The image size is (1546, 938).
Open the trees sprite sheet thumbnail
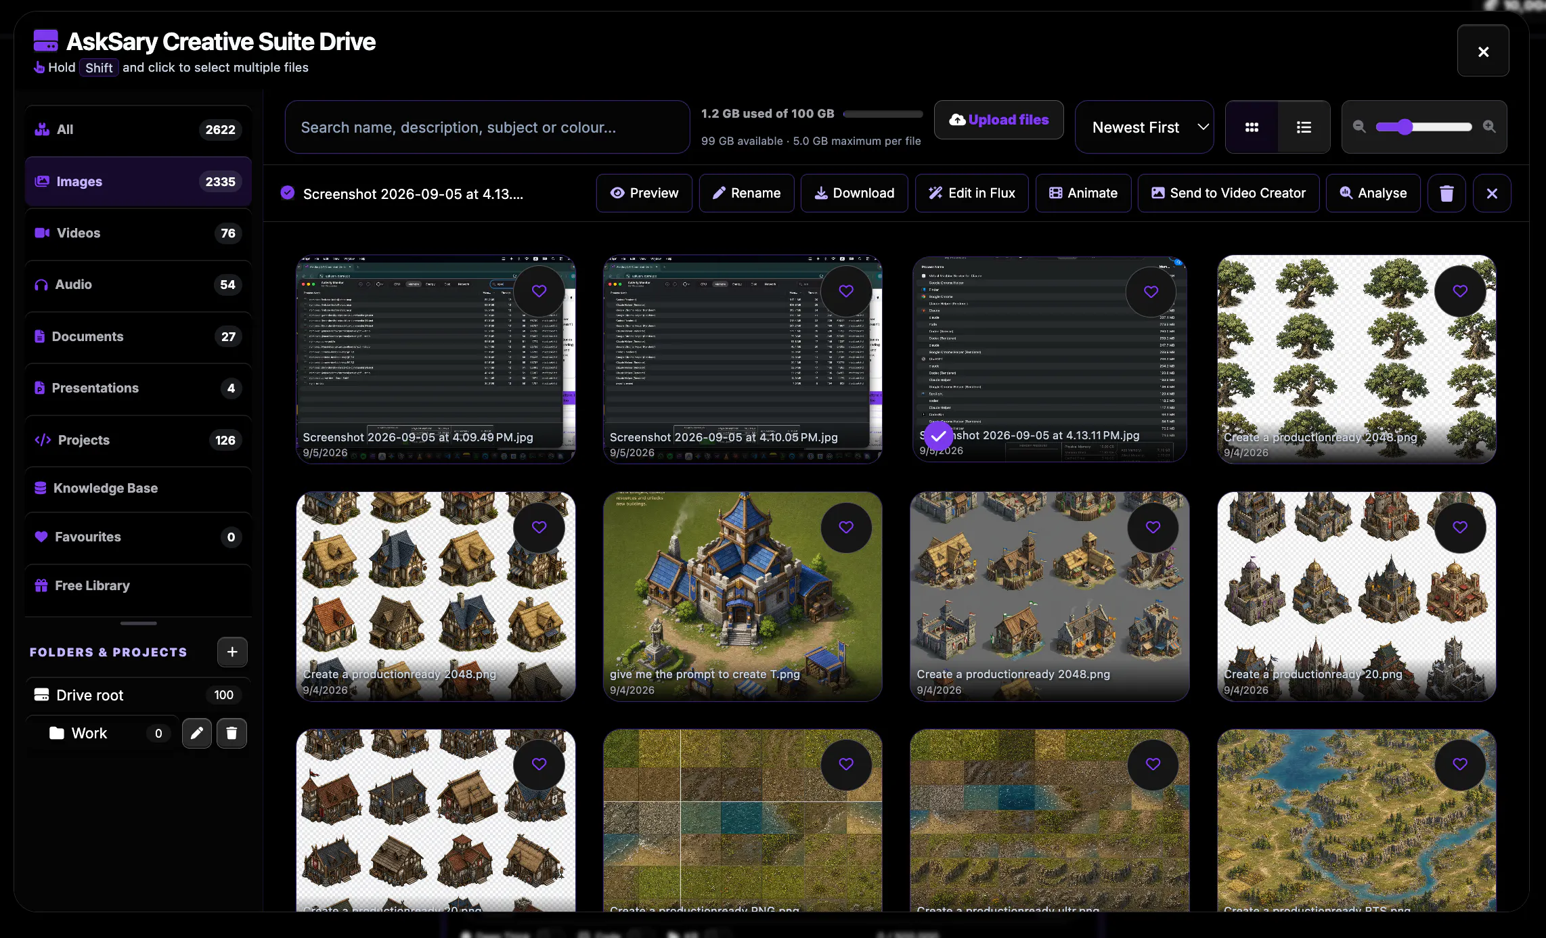click(1356, 359)
